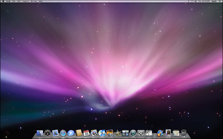
Task: Launch Dashboard gauge icon in Dock
Action: coord(47,133)
